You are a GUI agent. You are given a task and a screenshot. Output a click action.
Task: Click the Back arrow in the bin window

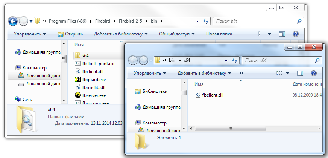point(13,21)
